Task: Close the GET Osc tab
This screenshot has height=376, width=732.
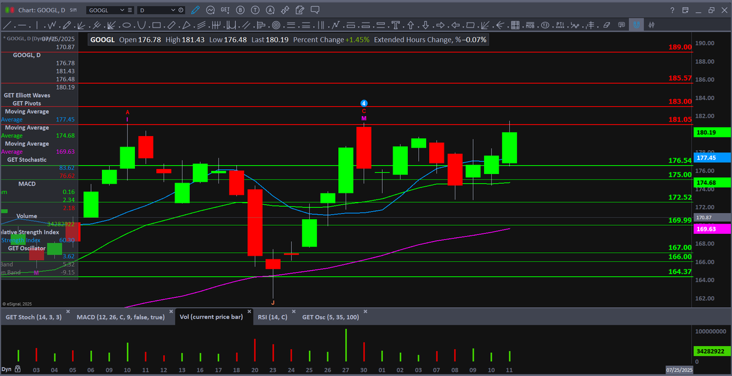Action: [366, 311]
